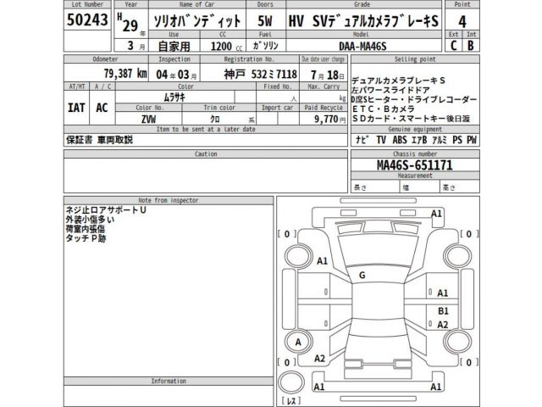The image size is (542, 407).
Task: Click the selling point デュアルカメラブレーキS
Action: pyautogui.click(x=399, y=81)
